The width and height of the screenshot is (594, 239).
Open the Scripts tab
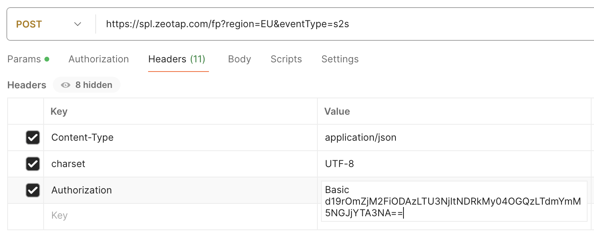[286, 59]
